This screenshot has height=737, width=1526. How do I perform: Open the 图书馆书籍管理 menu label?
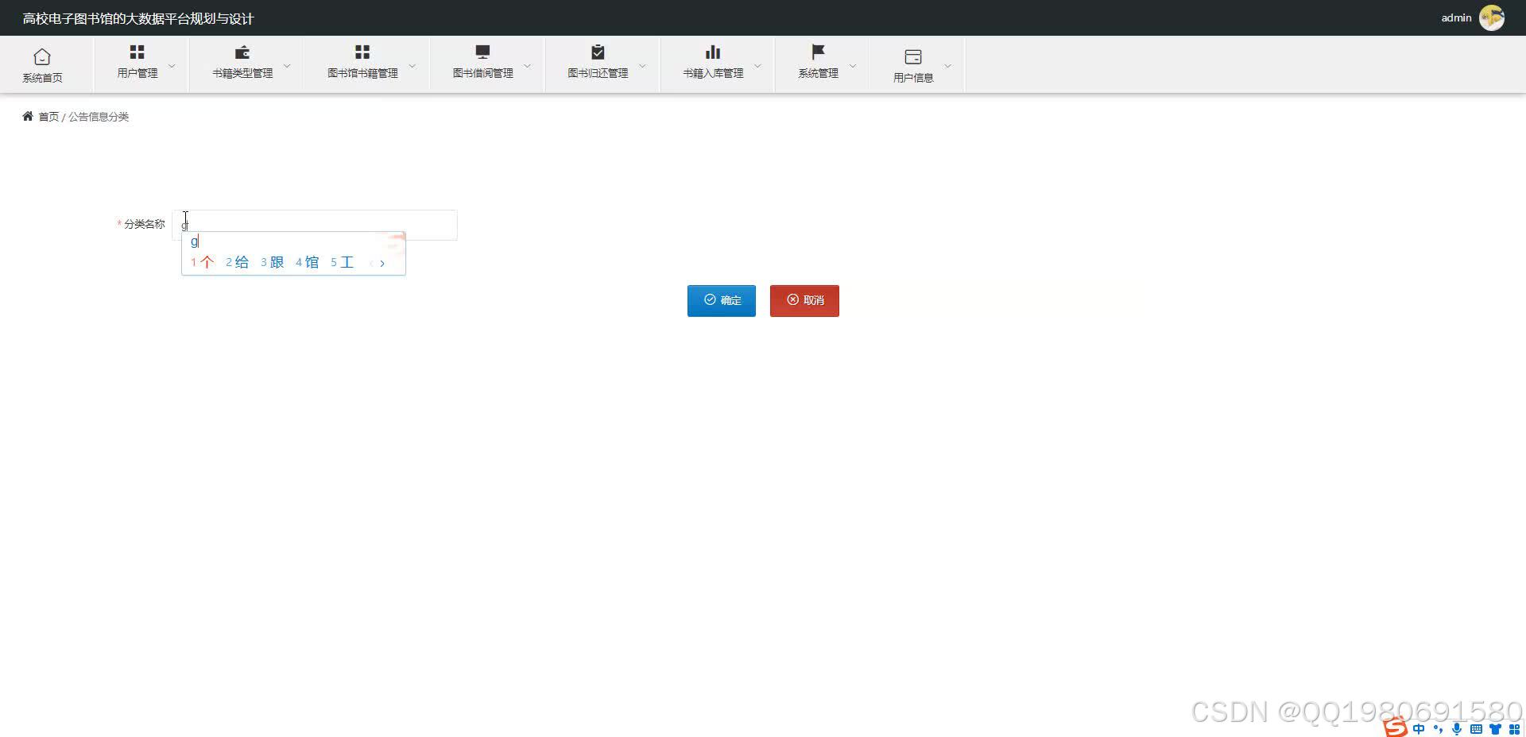362,73
